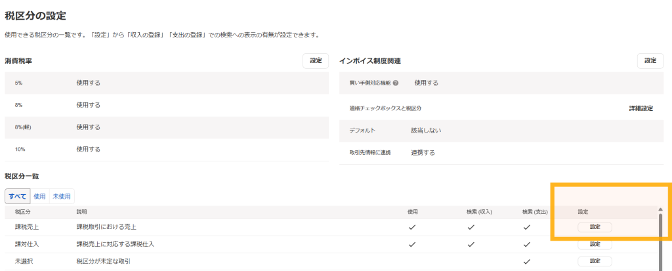
Task: Click the 使用 checkmark for 課対仕入
Action: pyautogui.click(x=412, y=244)
